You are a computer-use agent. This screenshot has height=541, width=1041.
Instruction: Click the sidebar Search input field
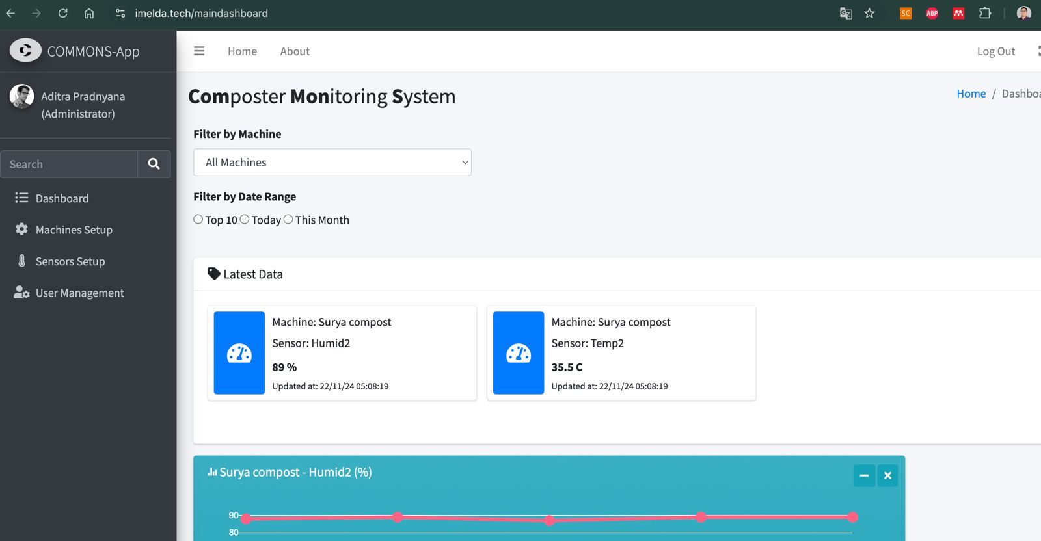69,165
